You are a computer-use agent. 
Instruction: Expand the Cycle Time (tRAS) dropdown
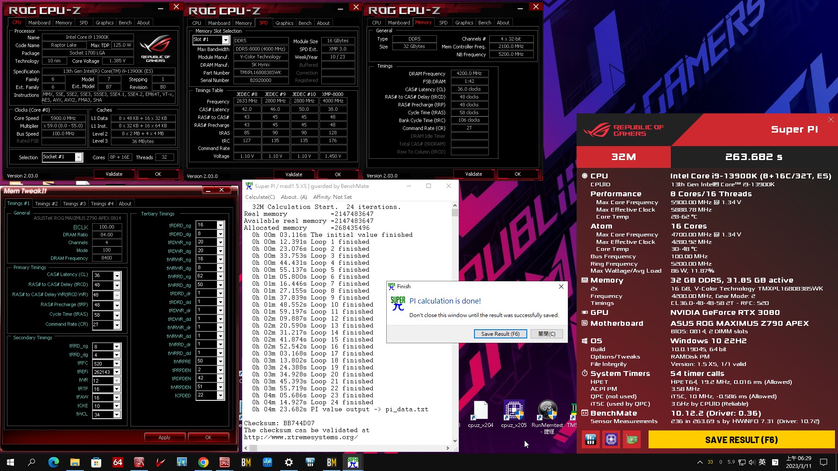(x=117, y=315)
